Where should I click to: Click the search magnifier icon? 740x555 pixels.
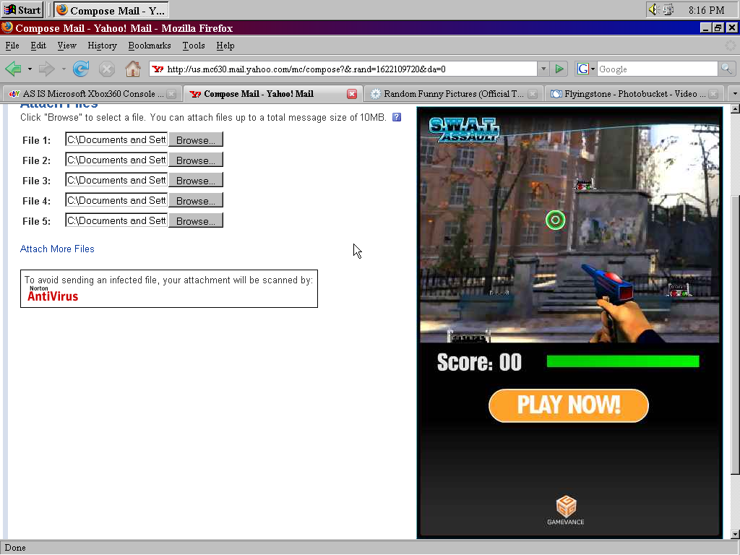click(x=726, y=69)
